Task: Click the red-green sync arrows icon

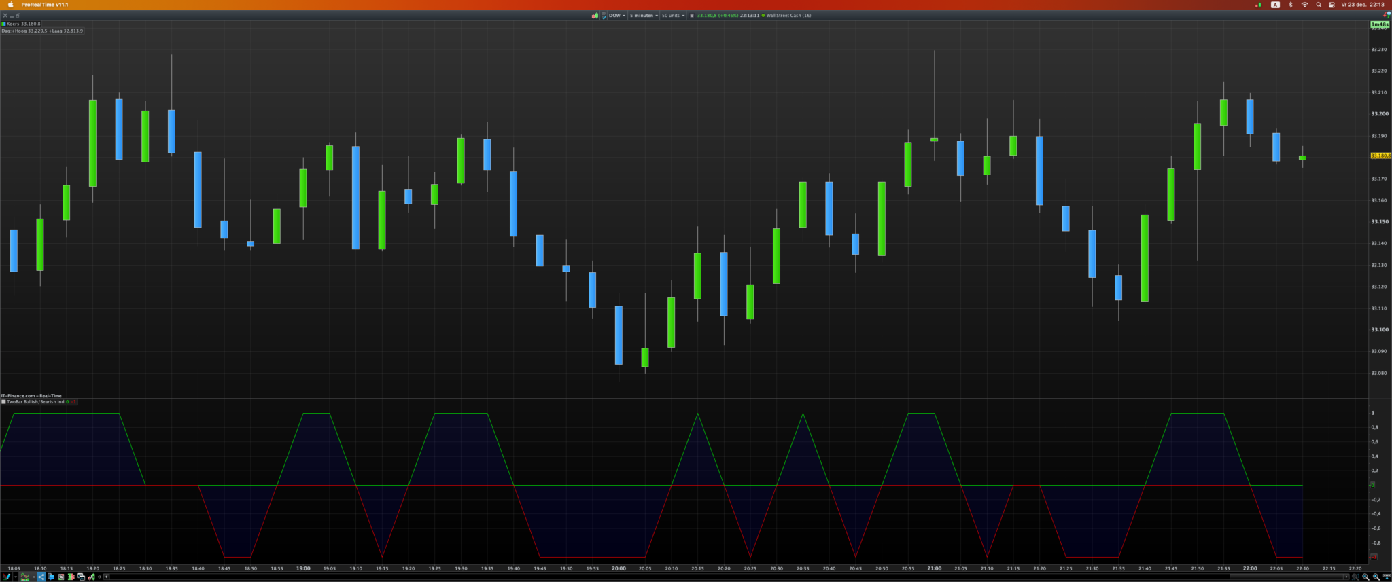Action: (1387, 15)
